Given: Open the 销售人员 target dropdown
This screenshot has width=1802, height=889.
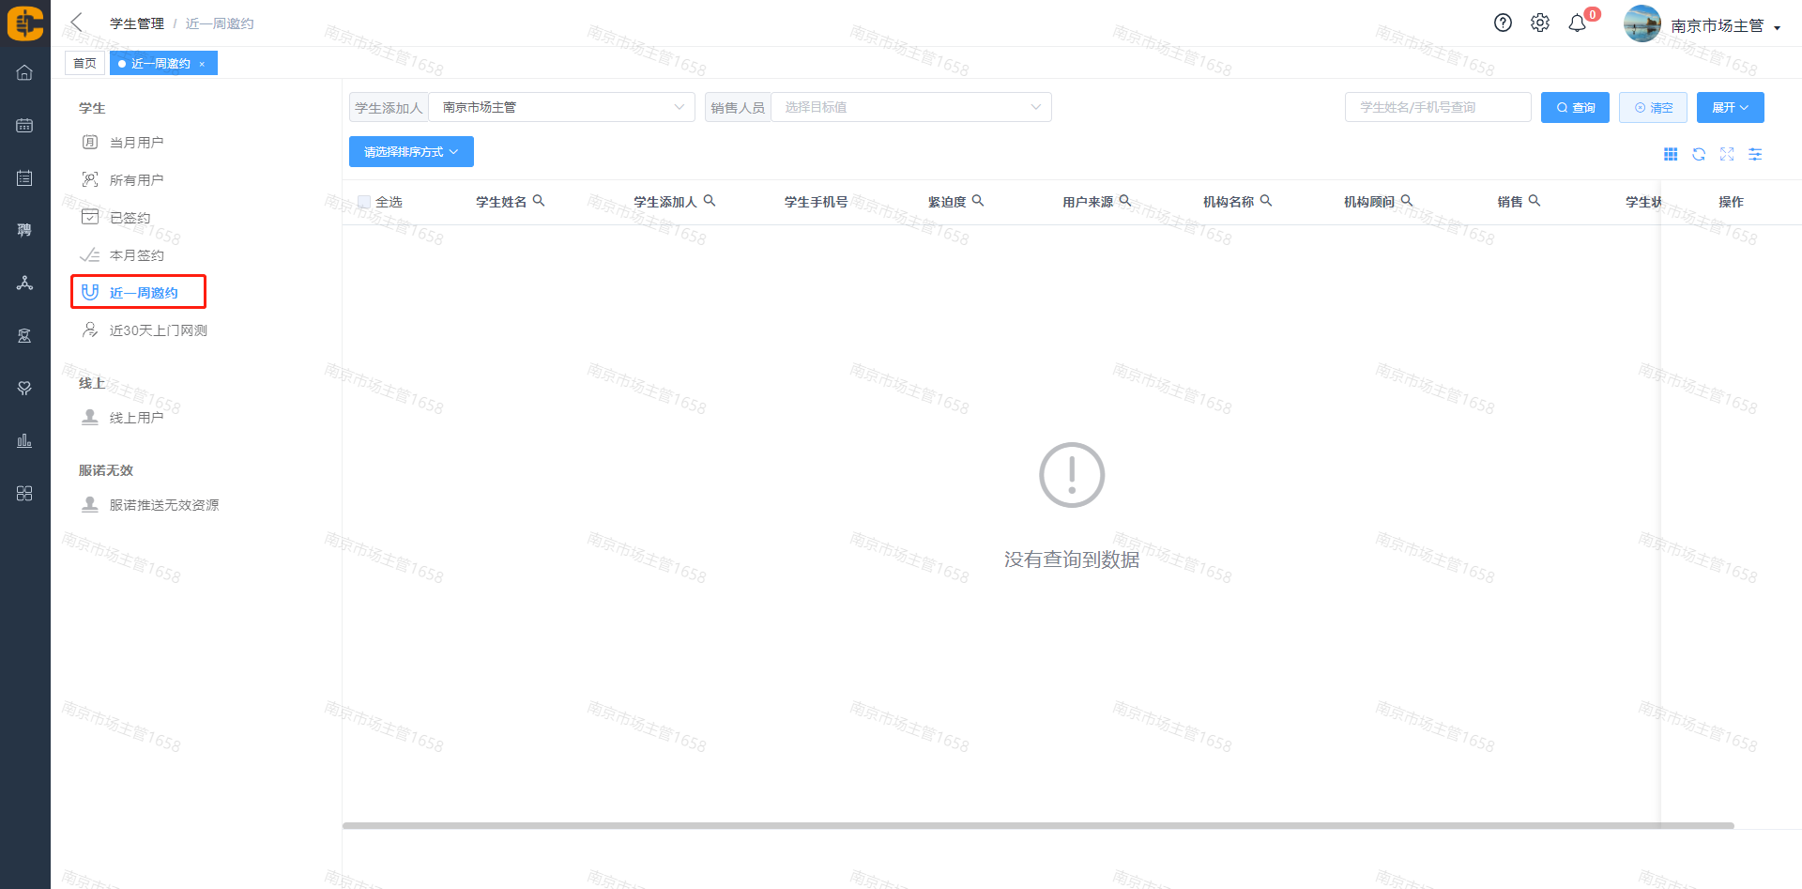Looking at the screenshot, I should coord(910,107).
